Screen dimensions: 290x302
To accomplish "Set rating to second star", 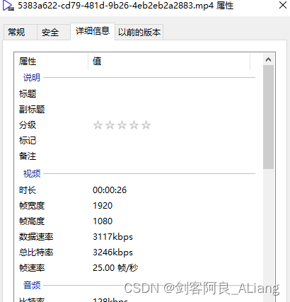I will coord(110,125).
